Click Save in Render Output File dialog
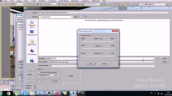This screenshot has width=172, height=96. coord(165,58)
